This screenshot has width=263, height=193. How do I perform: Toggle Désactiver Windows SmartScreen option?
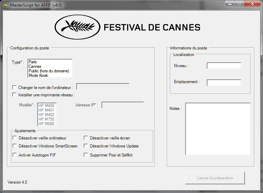tap(15, 146)
